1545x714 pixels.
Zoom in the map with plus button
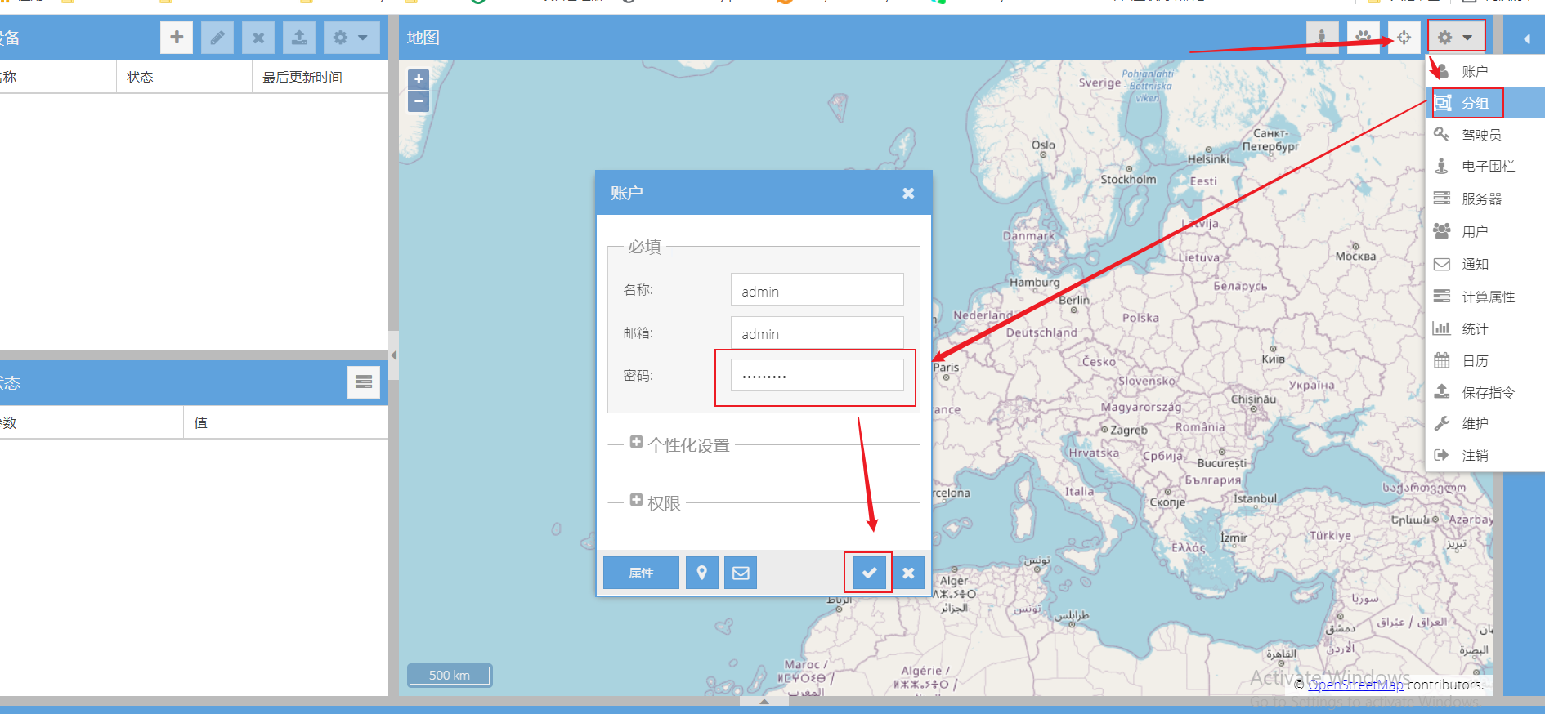419,79
